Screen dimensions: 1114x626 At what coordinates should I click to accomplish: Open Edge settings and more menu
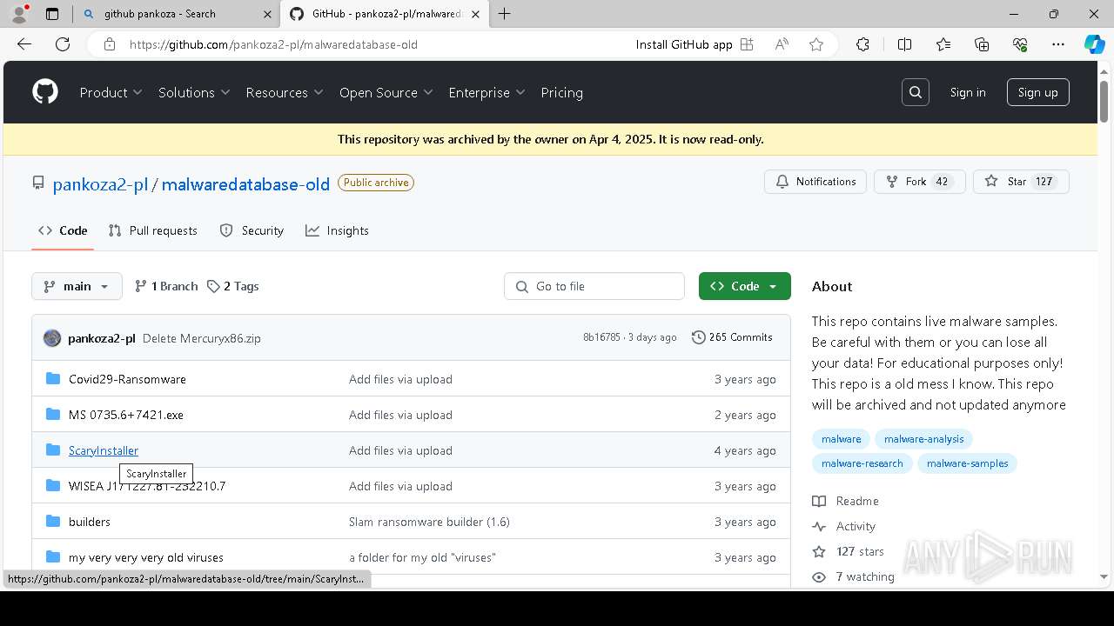click(1058, 44)
